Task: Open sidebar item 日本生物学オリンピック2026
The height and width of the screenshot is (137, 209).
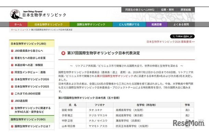Action: [x=32, y=79]
